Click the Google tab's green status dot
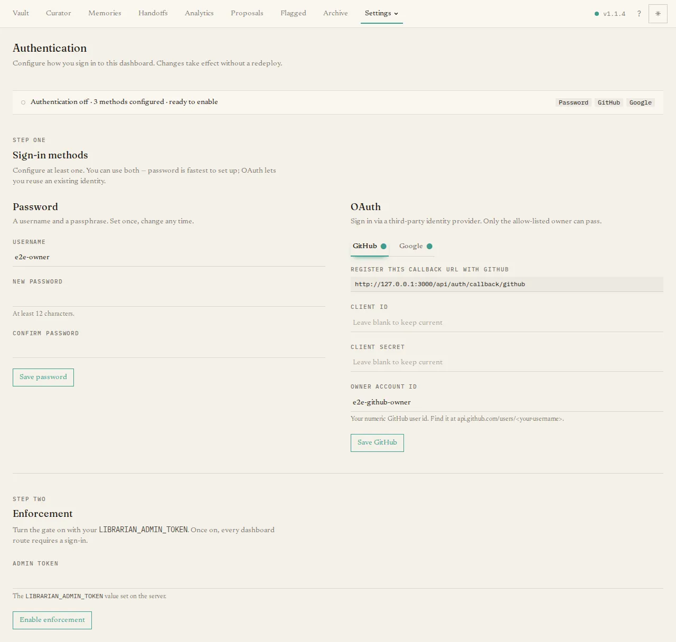Screen dimensions: 676x642 point(429,246)
